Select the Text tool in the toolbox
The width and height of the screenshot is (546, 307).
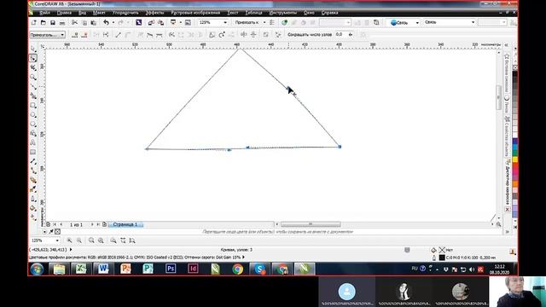(x=33, y=142)
